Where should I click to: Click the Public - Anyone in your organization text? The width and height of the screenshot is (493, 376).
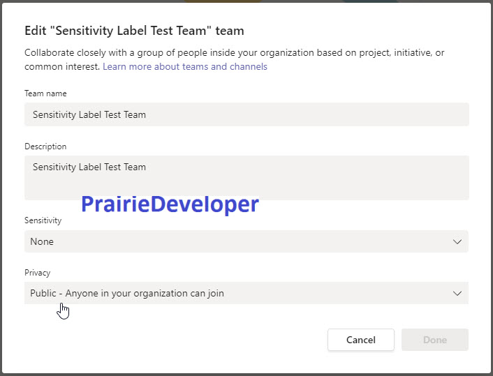tap(127, 293)
